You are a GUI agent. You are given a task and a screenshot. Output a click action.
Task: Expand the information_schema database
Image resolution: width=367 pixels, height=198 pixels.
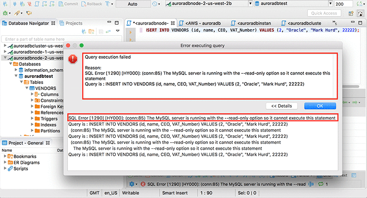(16, 70)
